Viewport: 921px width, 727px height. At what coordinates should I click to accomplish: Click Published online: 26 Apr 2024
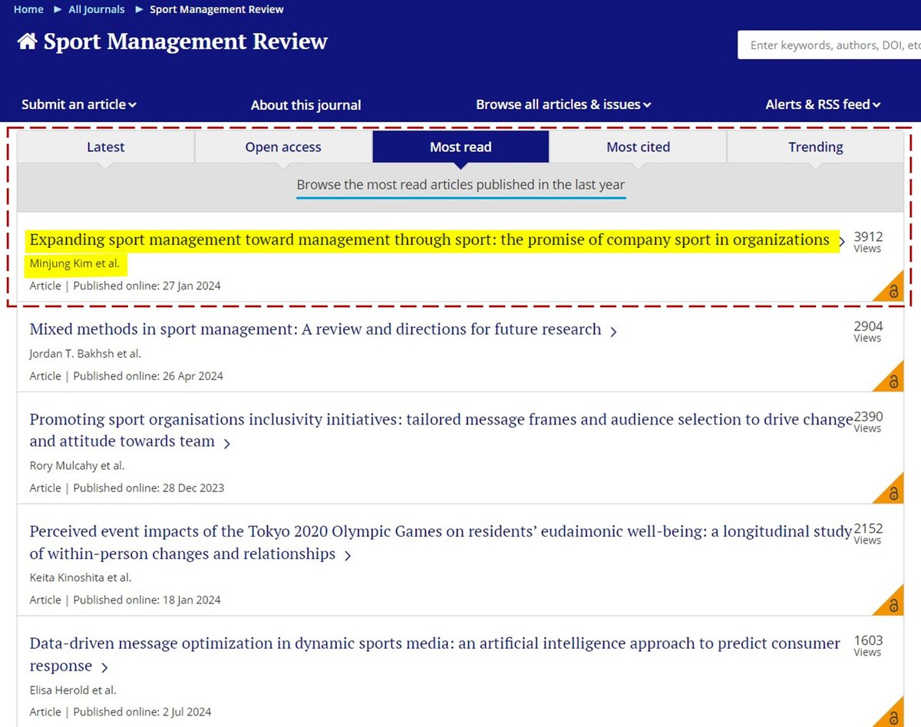(148, 376)
